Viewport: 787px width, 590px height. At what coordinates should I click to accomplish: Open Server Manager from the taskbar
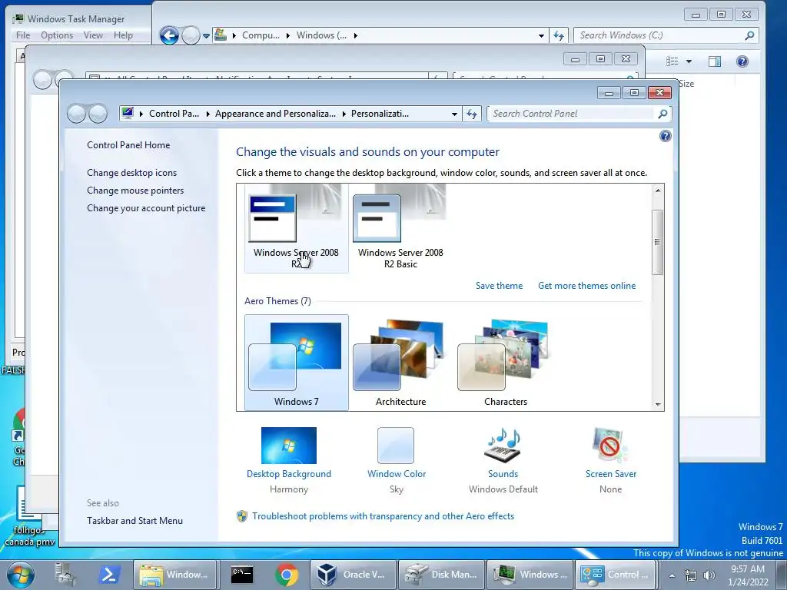(65, 575)
